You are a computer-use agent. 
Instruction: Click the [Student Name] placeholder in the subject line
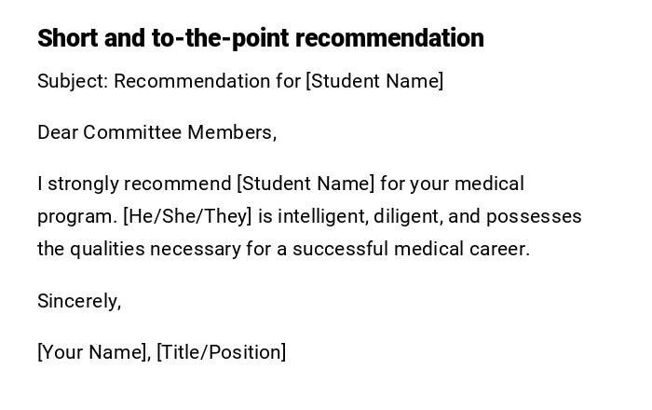tap(374, 81)
